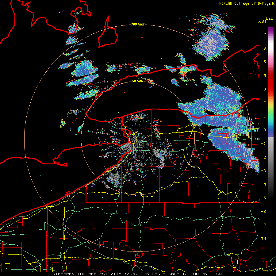
Task: Select the -1 value on color scale
Action: [263, 144]
